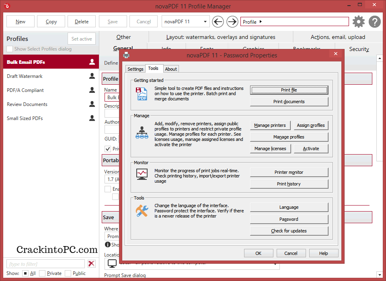Click the Manage profiles button
386x281 pixels.
pos(289,137)
